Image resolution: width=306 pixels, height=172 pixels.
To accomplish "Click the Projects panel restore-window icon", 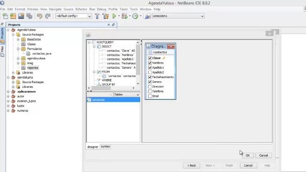I will coord(113,25).
